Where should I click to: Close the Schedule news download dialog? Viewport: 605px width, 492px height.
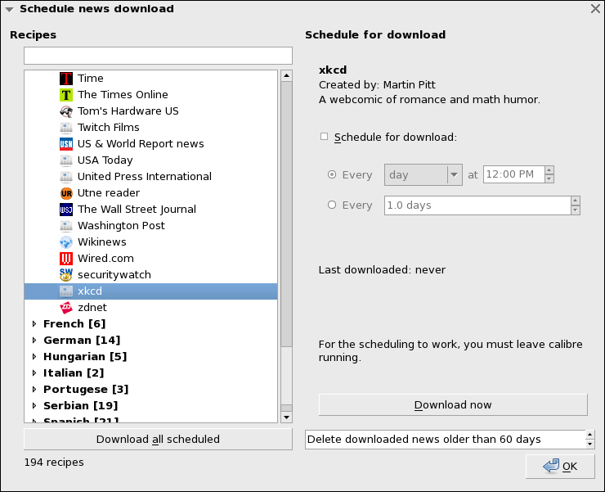(x=595, y=8)
